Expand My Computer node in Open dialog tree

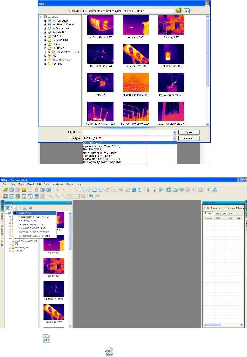(x=45, y=21)
